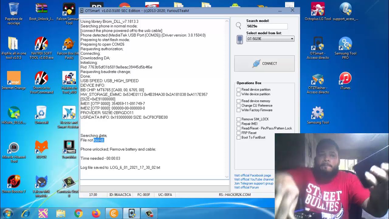Open the Boot_Unlock WinRAR archive icon

41,12
